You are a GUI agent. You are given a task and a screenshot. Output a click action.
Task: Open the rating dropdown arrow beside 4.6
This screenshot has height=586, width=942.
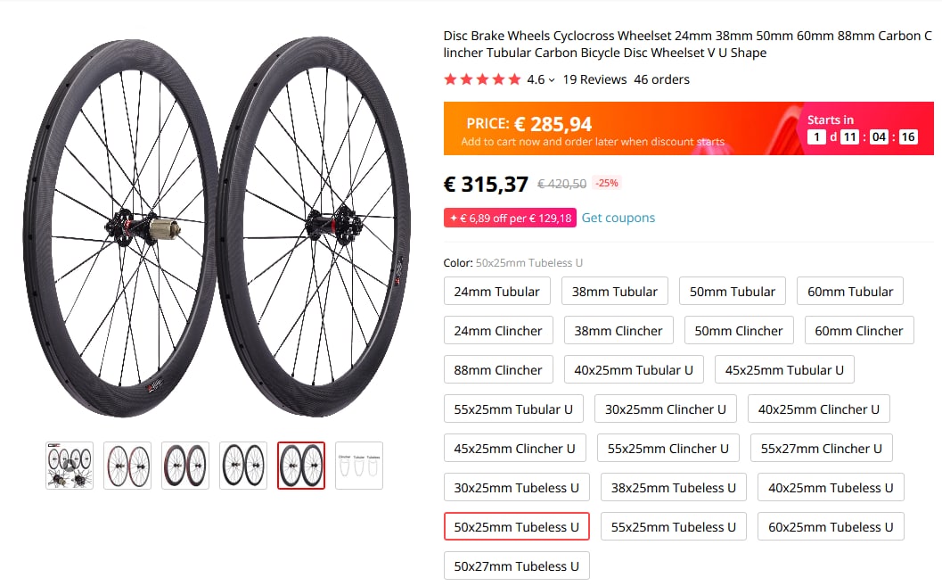[x=552, y=80]
